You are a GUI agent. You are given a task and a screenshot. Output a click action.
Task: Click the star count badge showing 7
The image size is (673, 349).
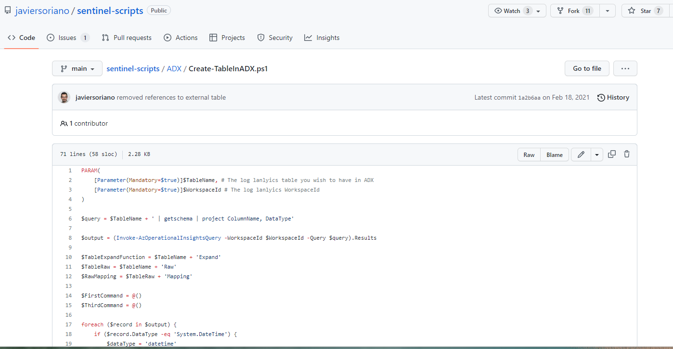pos(658,11)
